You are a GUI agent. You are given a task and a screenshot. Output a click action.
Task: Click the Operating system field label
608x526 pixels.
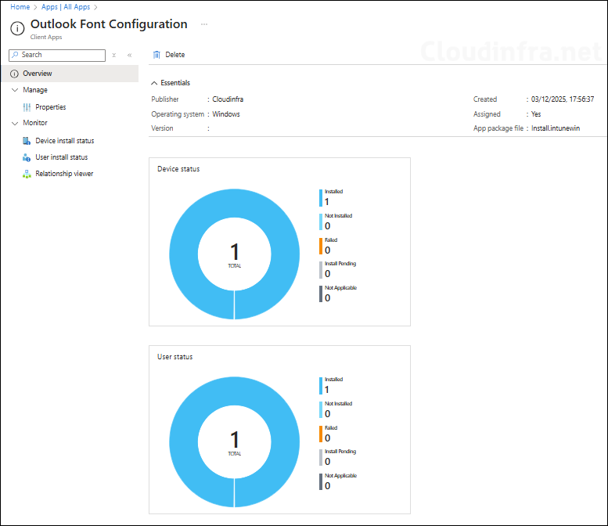coord(178,114)
